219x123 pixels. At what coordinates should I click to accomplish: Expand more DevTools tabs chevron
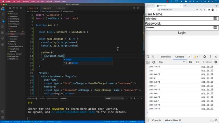tap(189, 57)
